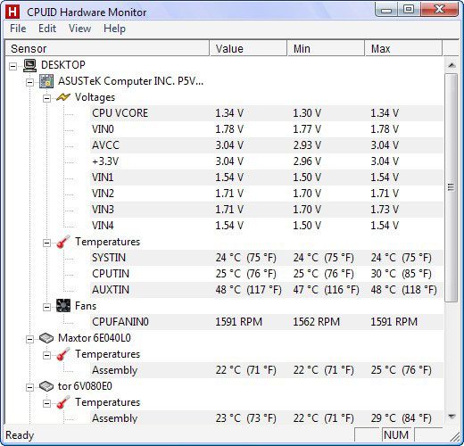Click the Max column header
Viewport: 464px width, 446px height.
(403, 48)
